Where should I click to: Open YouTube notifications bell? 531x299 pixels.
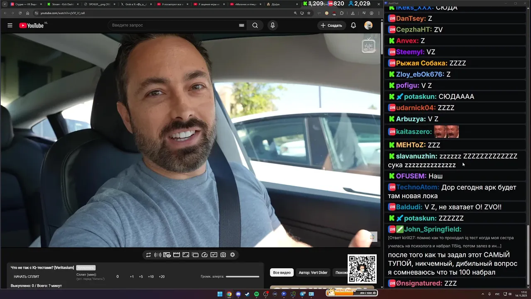coord(353,25)
